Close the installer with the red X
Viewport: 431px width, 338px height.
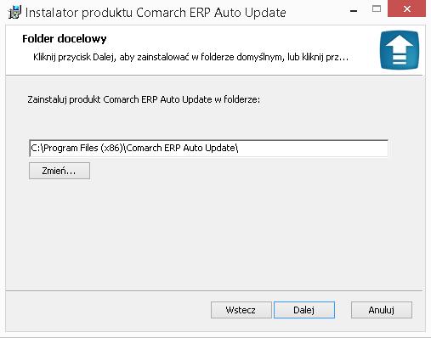[x=406, y=9]
